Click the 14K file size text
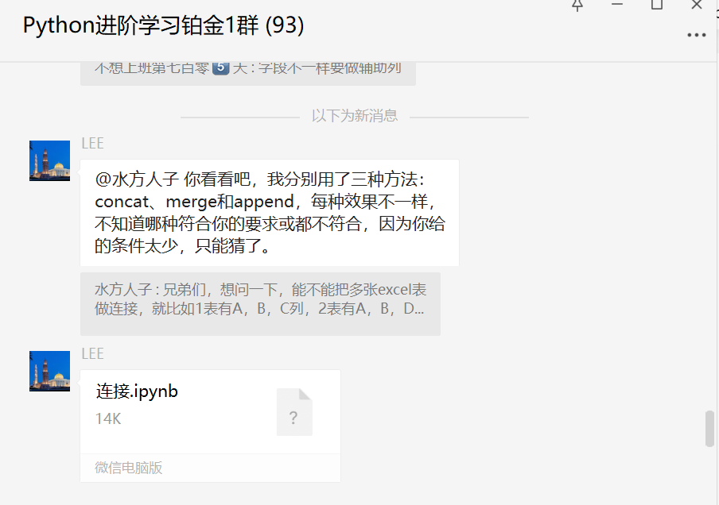Image resolution: width=719 pixels, height=505 pixels. (x=107, y=419)
